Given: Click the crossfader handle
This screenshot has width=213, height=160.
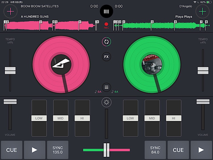Looking at the screenshot, I should click(106, 150).
